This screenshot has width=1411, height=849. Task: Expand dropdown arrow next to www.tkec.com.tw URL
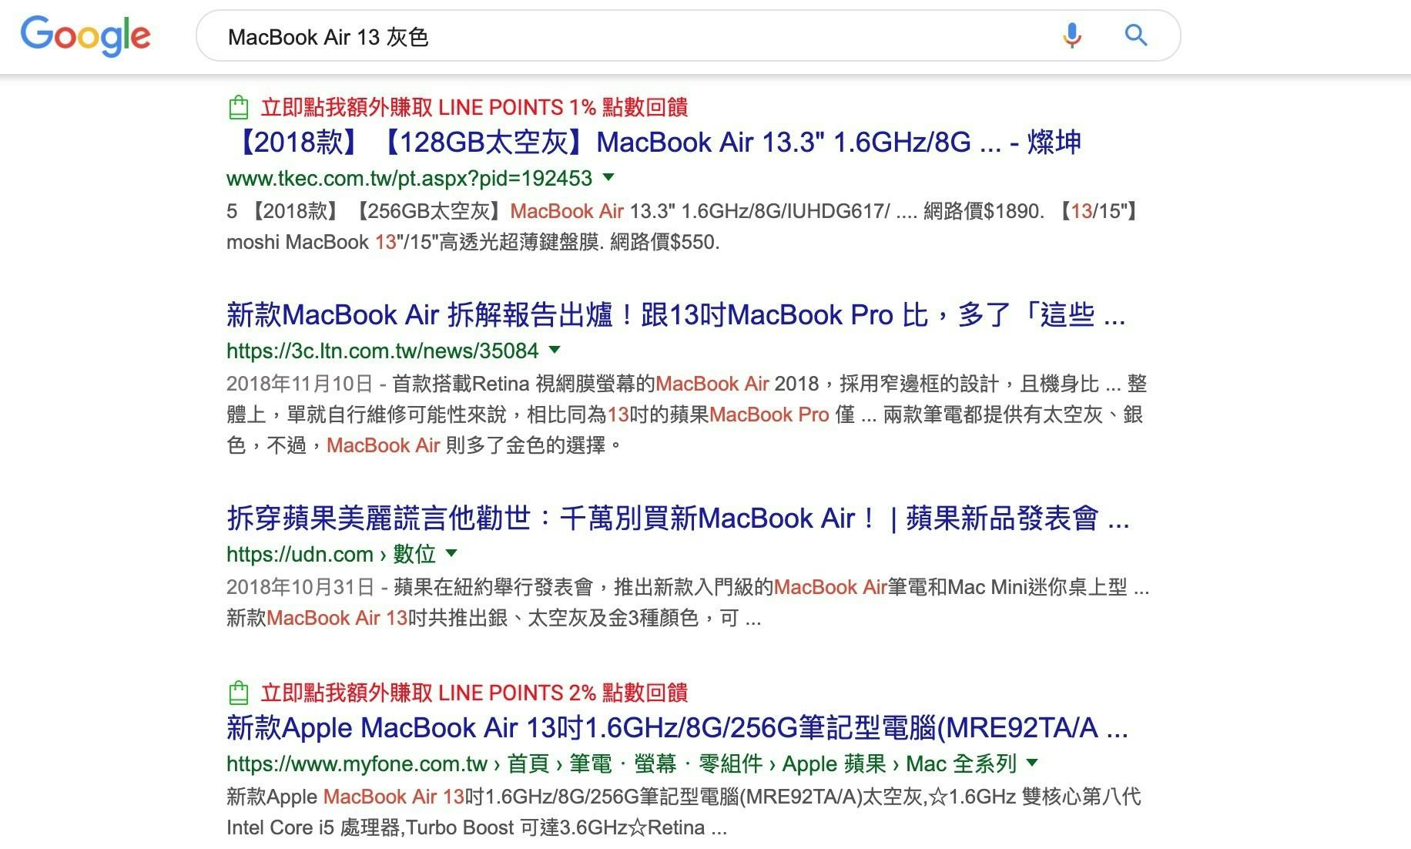tap(608, 177)
